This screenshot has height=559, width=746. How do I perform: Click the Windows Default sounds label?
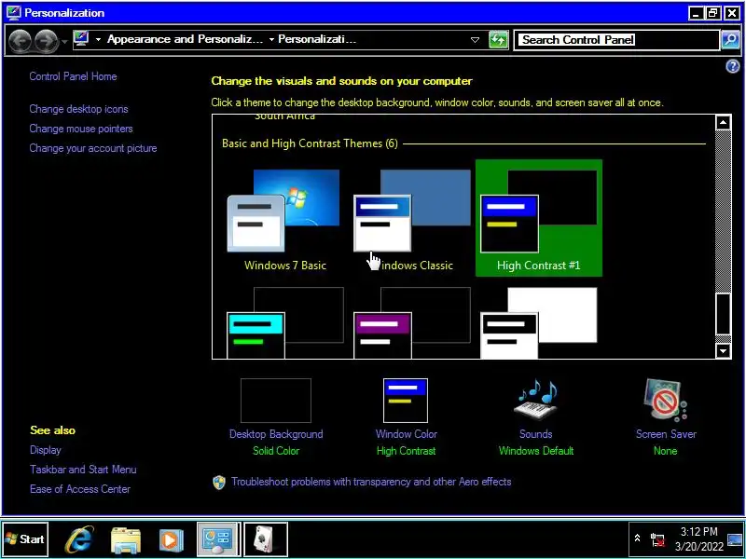point(536,451)
